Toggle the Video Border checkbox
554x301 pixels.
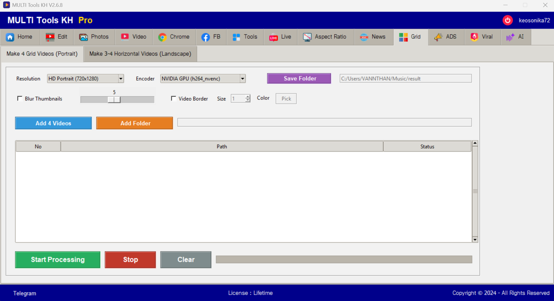[173, 99]
